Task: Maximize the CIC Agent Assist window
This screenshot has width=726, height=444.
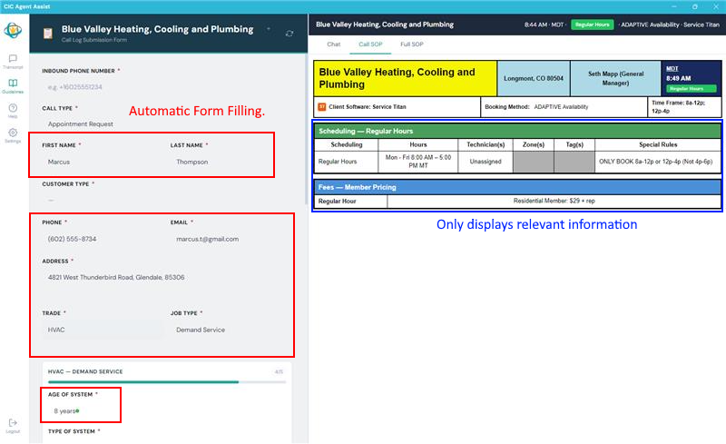Action: pos(694,6)
